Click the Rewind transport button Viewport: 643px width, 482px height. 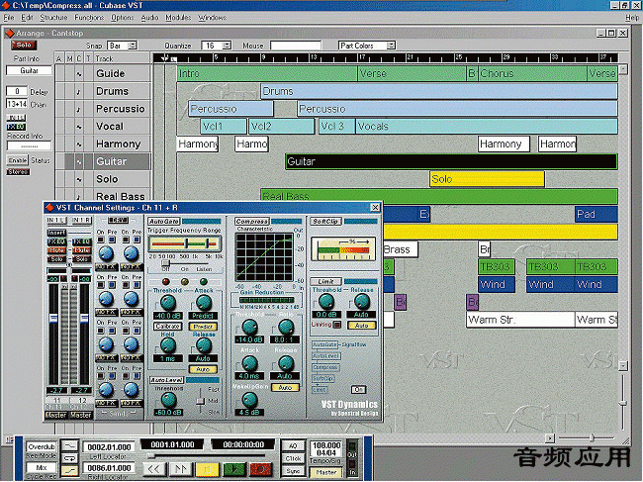pyautogui.click(x=153, y=469)
